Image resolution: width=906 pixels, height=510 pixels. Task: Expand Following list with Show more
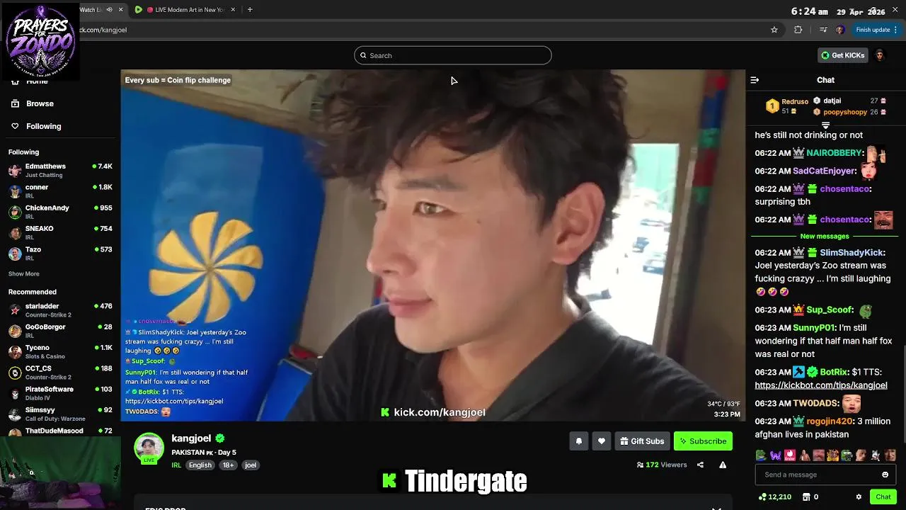(x=24, y=274)
